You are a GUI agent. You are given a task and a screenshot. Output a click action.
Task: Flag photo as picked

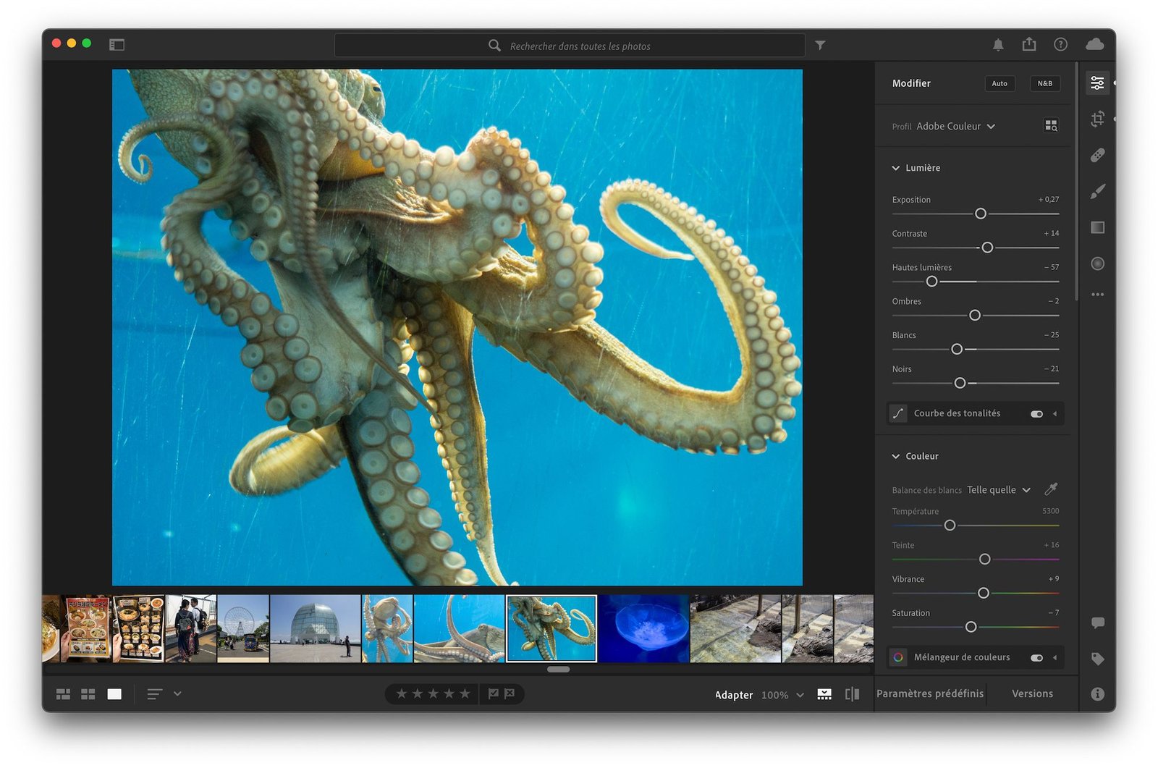point(494,693)
